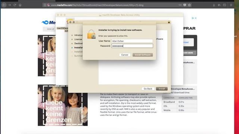This screenshot has height=134, width=239.
Task: Click the Mobile connection row
Action: pyautogui.click(x=179, y=110)
